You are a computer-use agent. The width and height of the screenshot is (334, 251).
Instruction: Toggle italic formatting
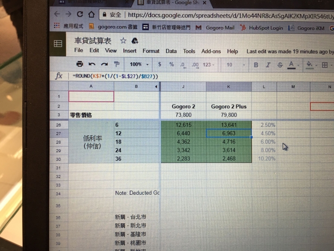coord(268,65)
